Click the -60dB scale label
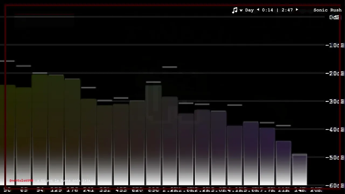The width and height of the screenshot is (345, 194). (335, 185)
